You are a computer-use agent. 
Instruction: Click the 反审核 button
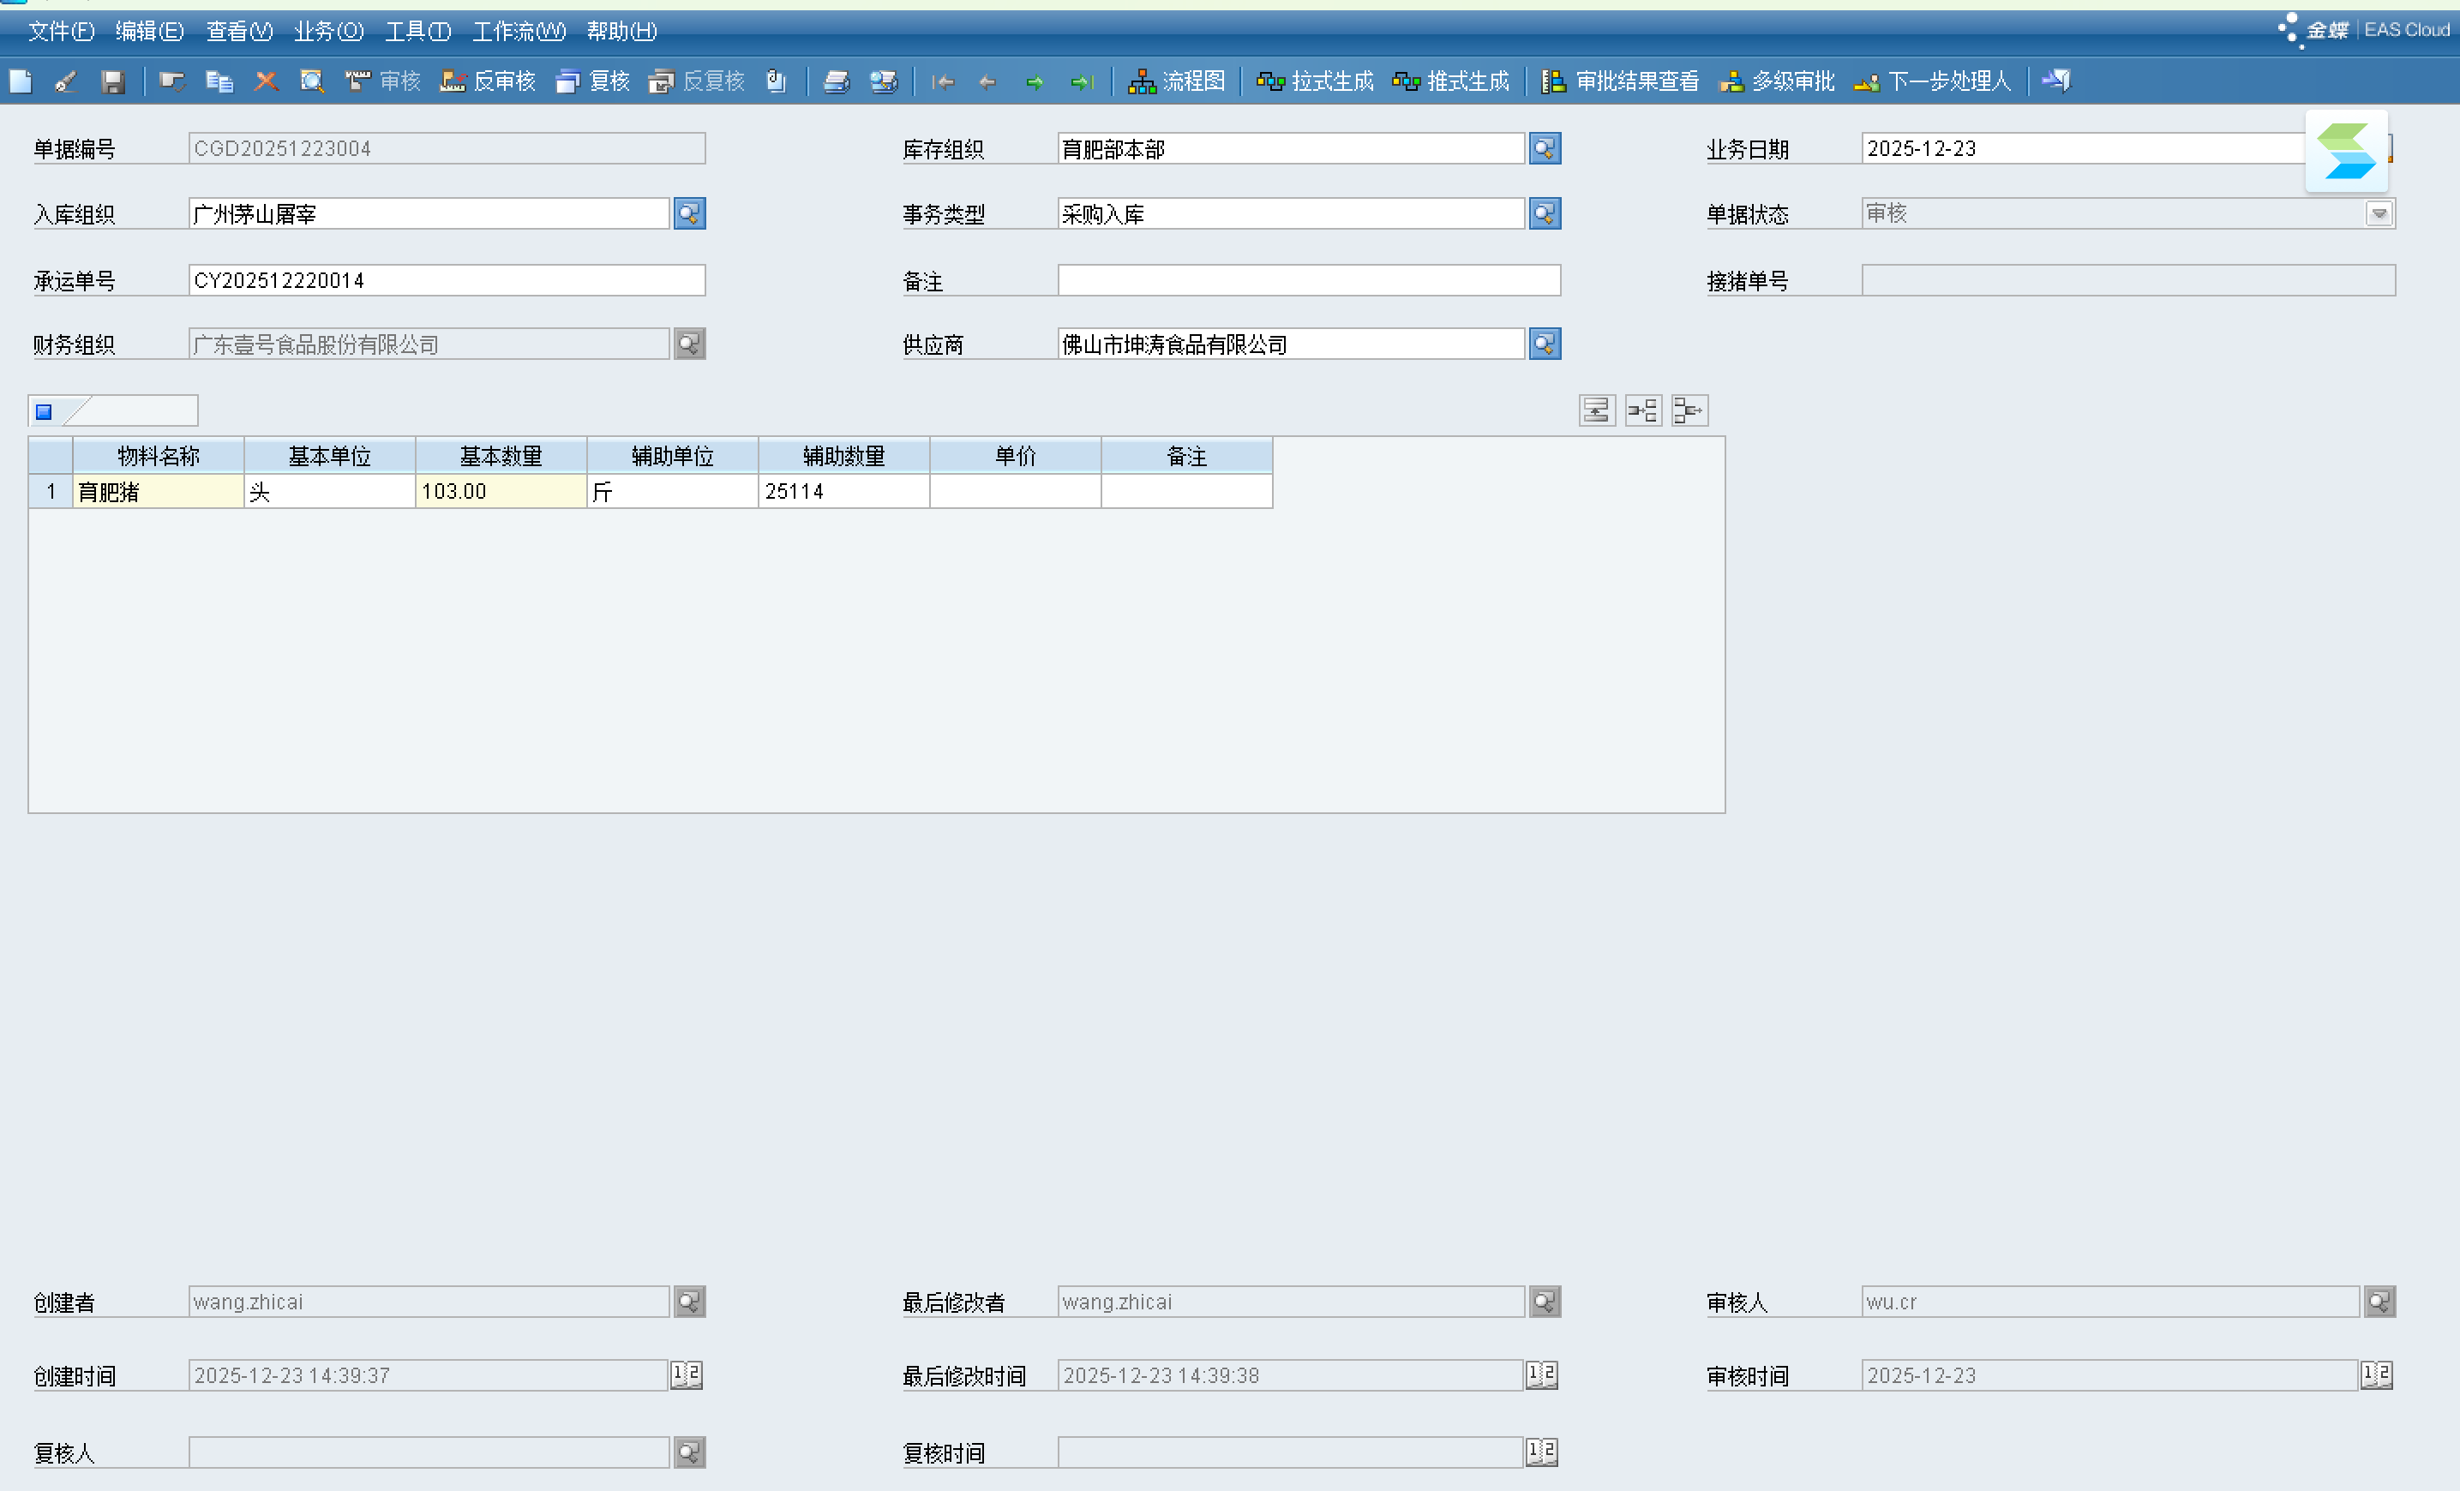click(489, 81)
